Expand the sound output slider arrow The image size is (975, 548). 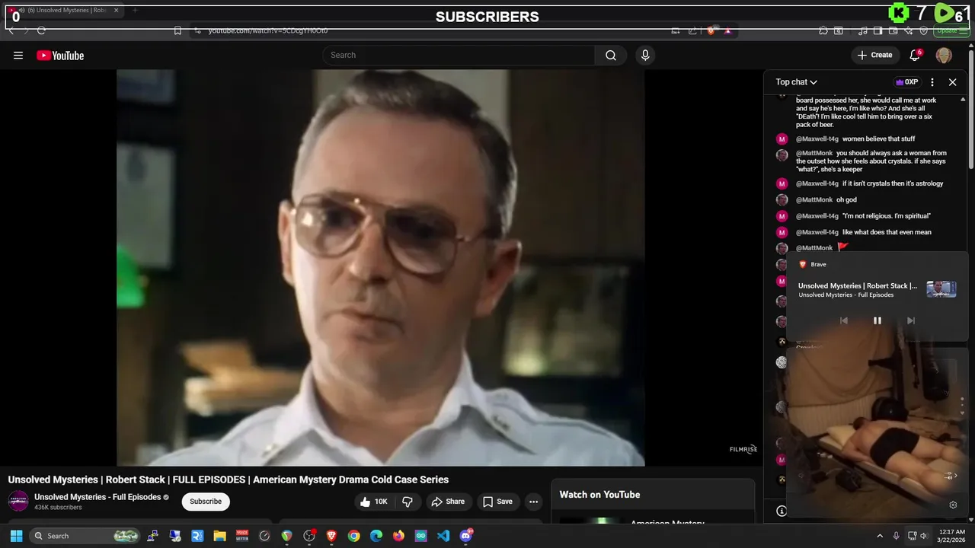[x=950, y=476]
